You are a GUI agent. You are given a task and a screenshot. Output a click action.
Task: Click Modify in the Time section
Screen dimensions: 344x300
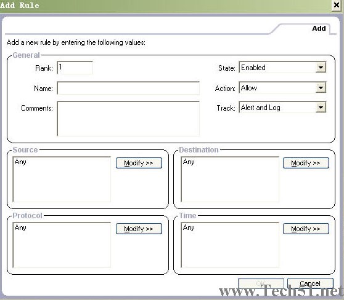coord(306,229)
